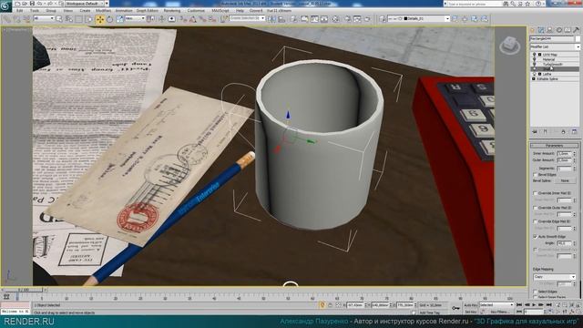Click the Save file icon in quick access toolbar

(x=33, y=4)
